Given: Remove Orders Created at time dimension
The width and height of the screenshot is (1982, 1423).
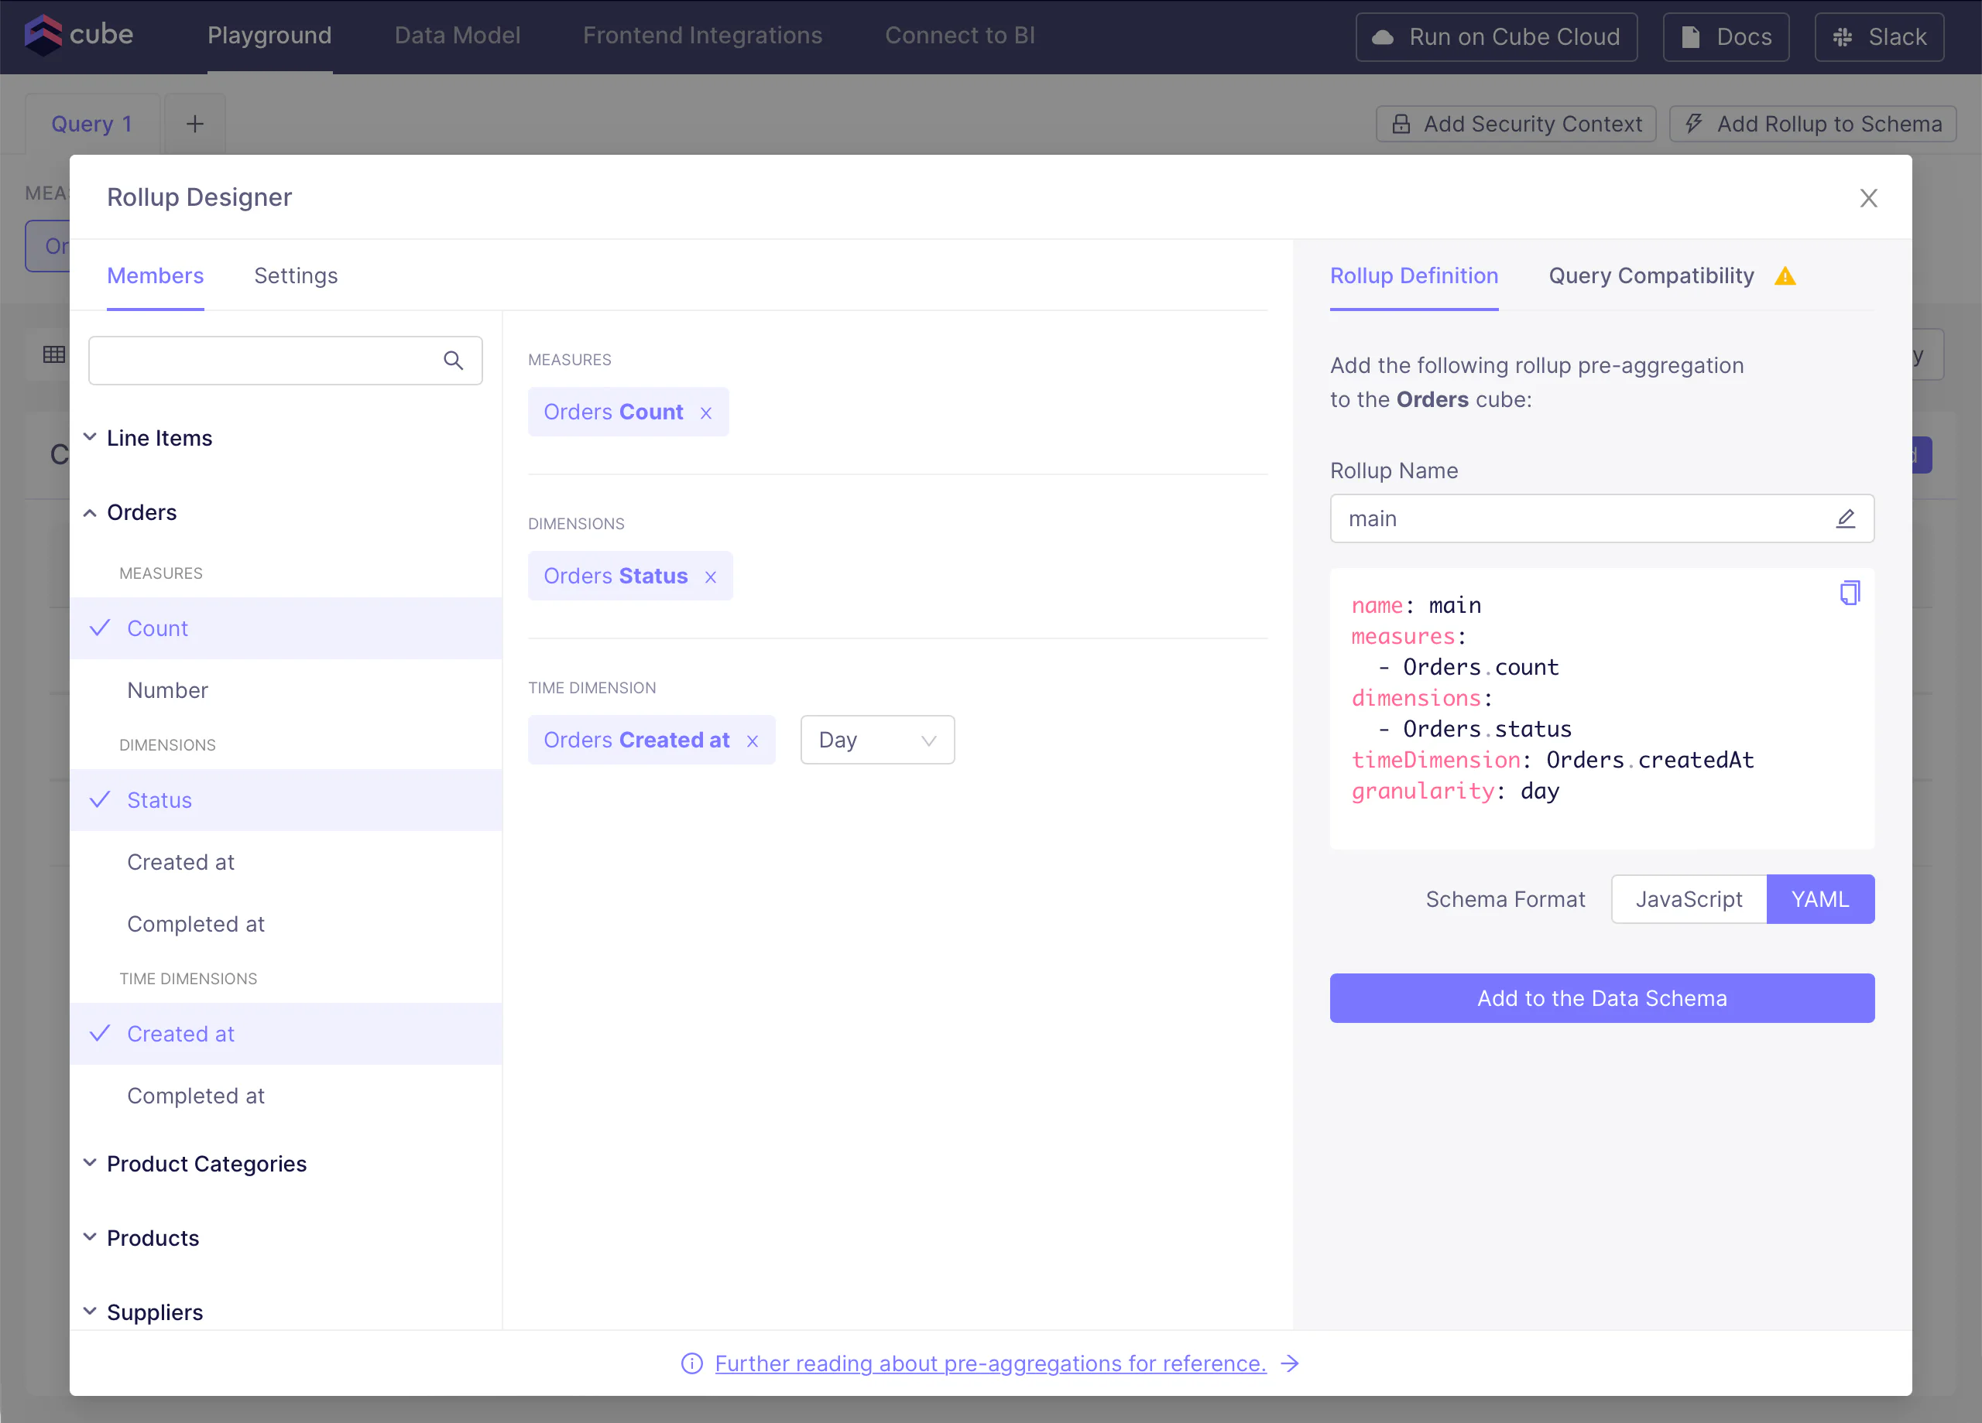Looking at the screenshot, I should pyautogui.click(x=753, y=741).
